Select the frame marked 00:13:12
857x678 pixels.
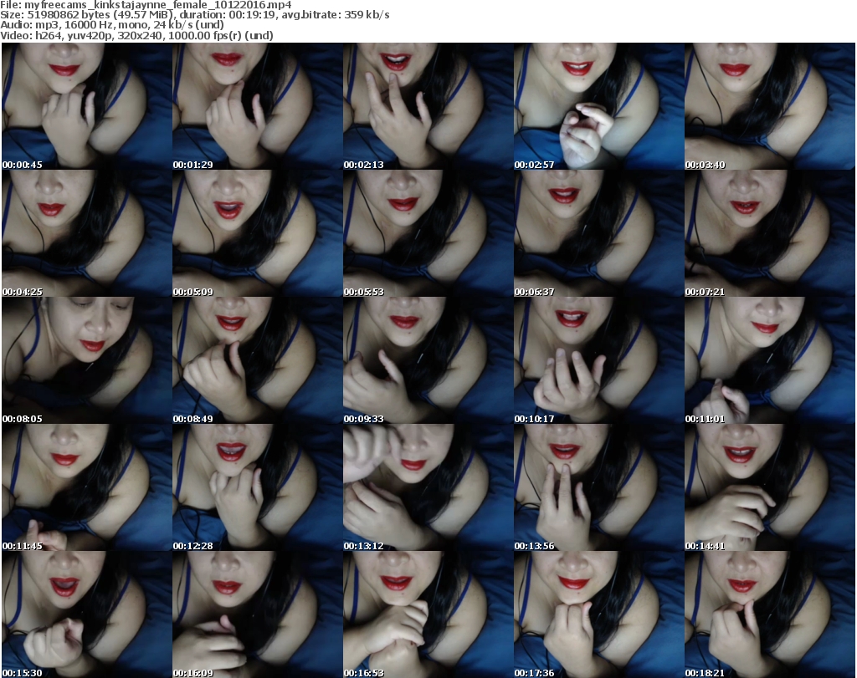pos(428,487)
